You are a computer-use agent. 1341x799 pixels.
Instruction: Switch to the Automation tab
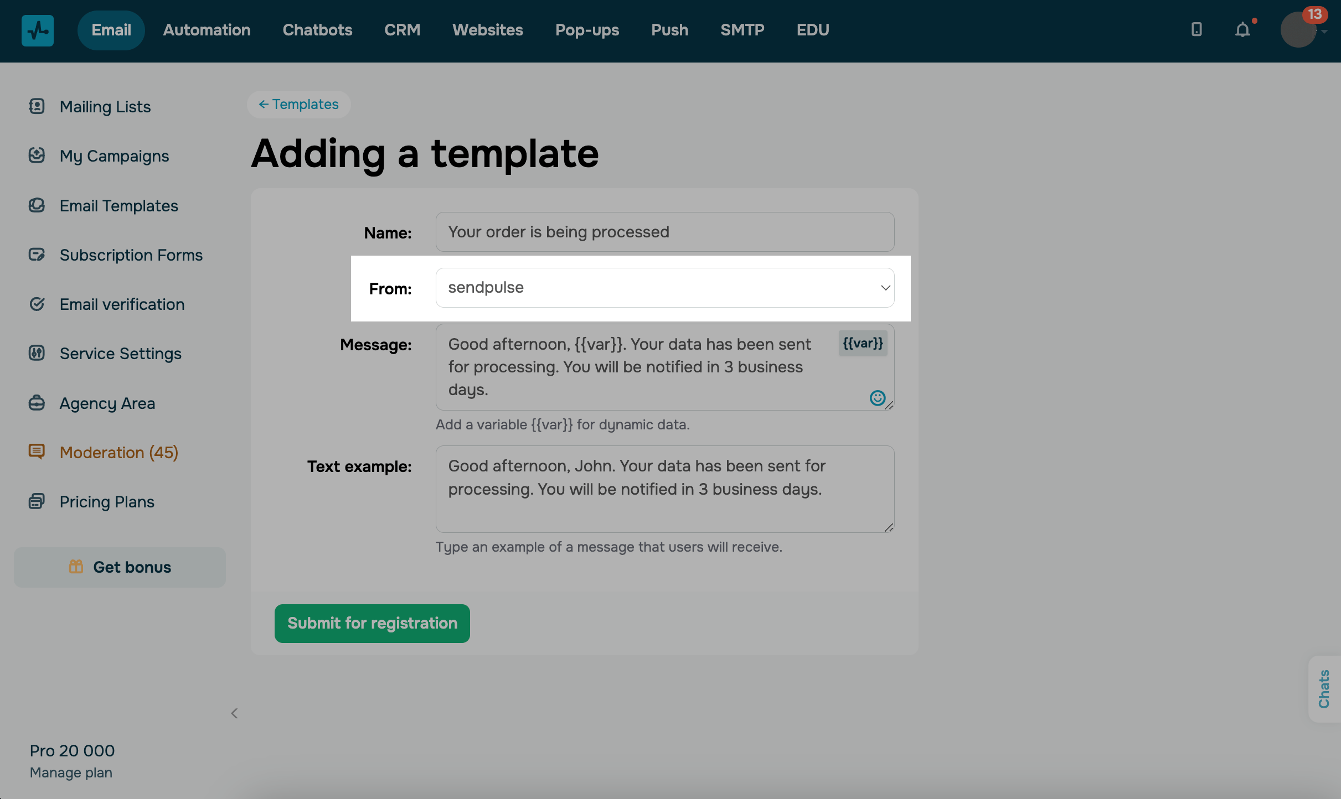coord(207,30)
